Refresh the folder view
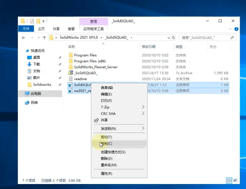 [173, 38]
